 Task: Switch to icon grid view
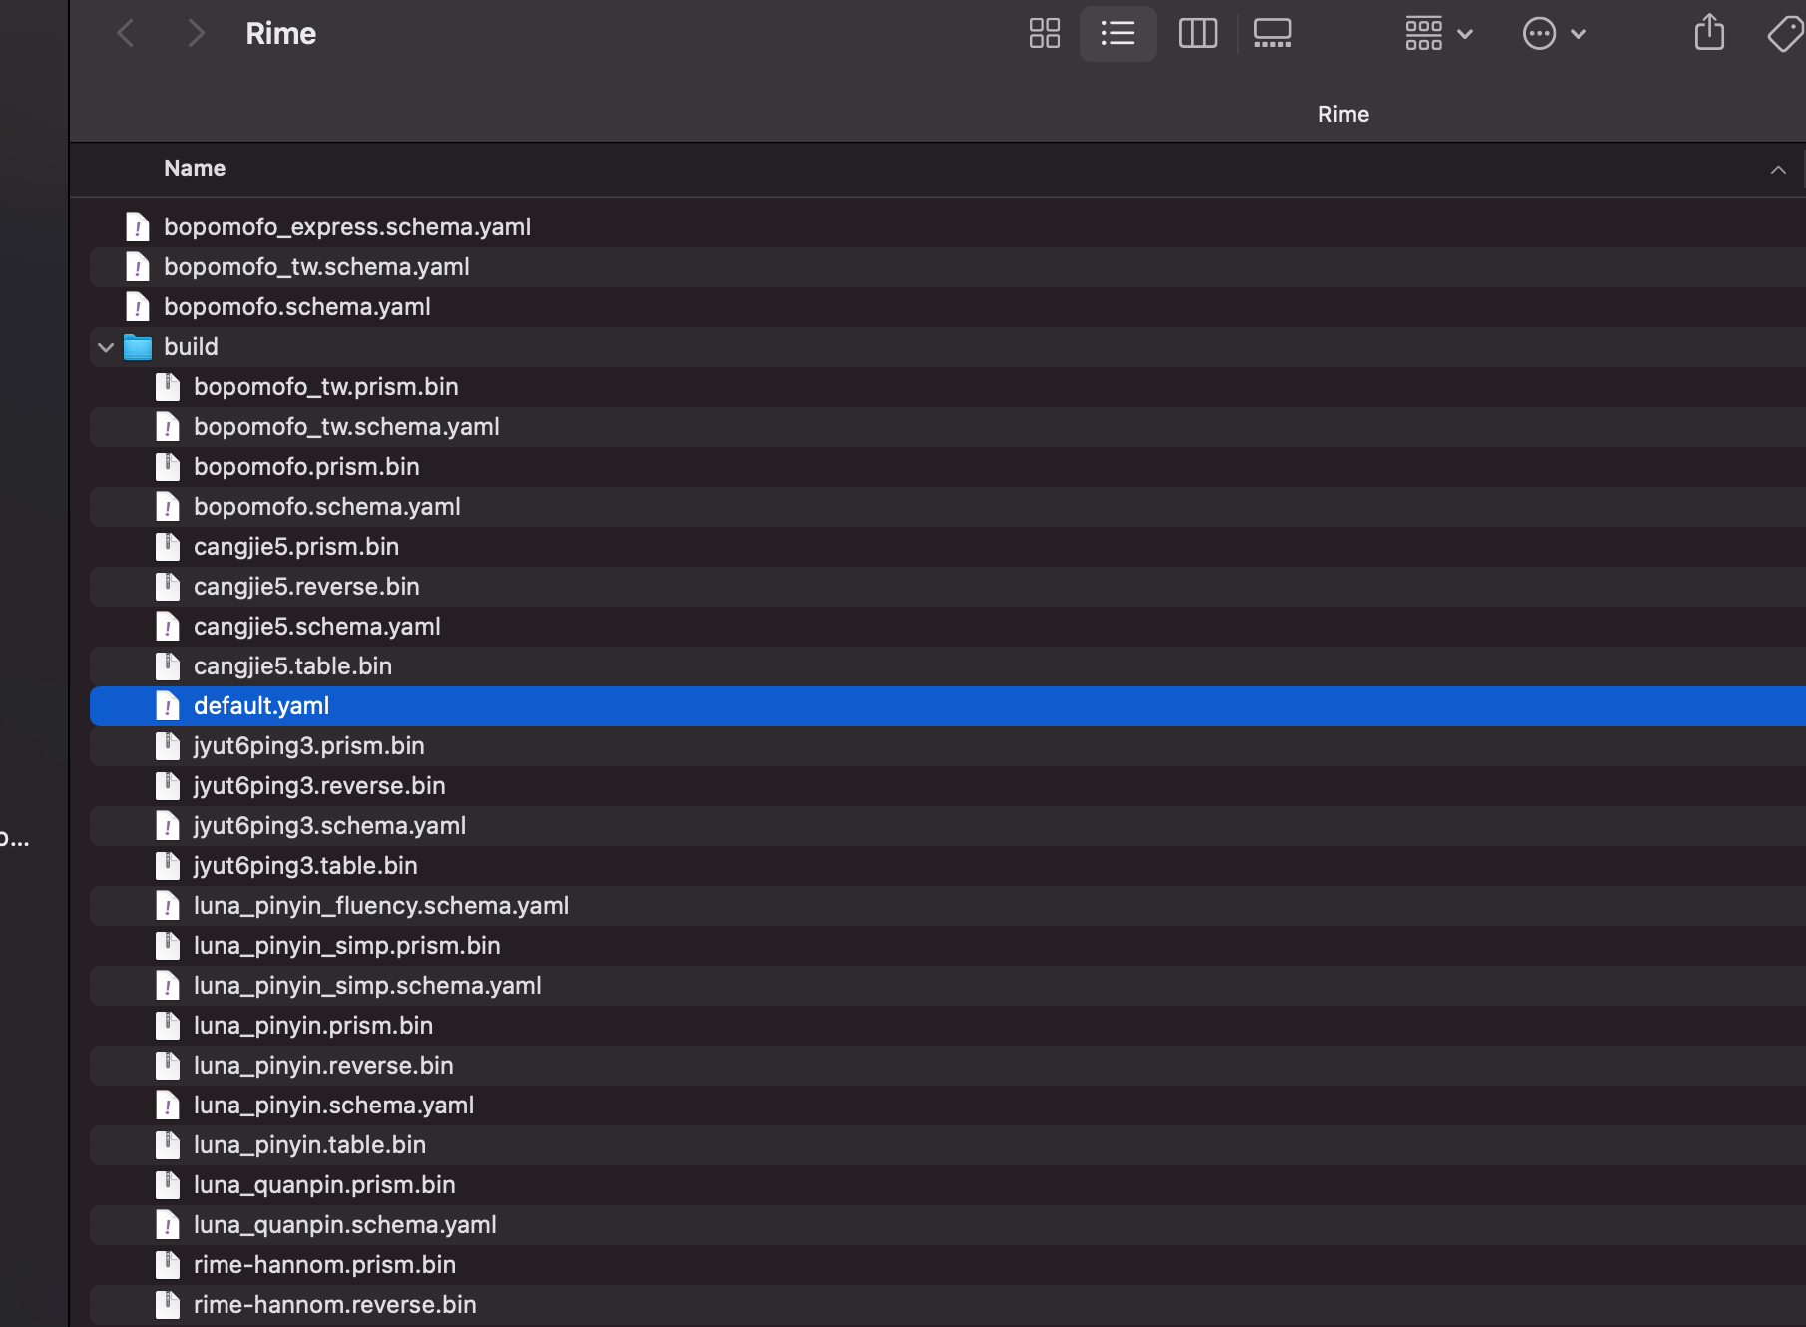pyautogui.click(x=1045, y=34)
